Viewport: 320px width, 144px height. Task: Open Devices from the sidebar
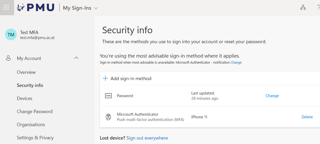point(24,98)
